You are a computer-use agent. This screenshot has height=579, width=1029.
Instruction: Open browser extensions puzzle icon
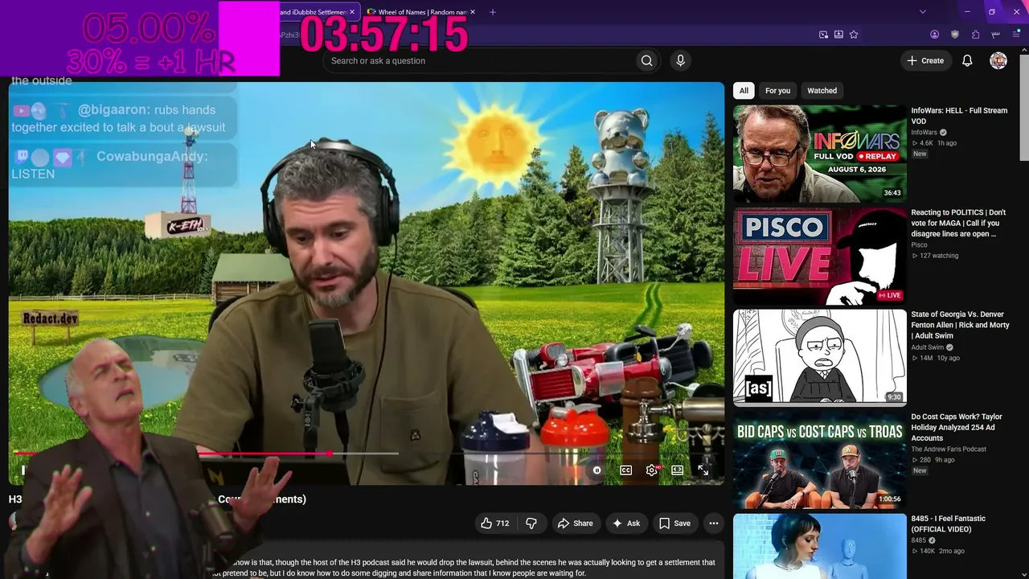click(x=975, y=35)
